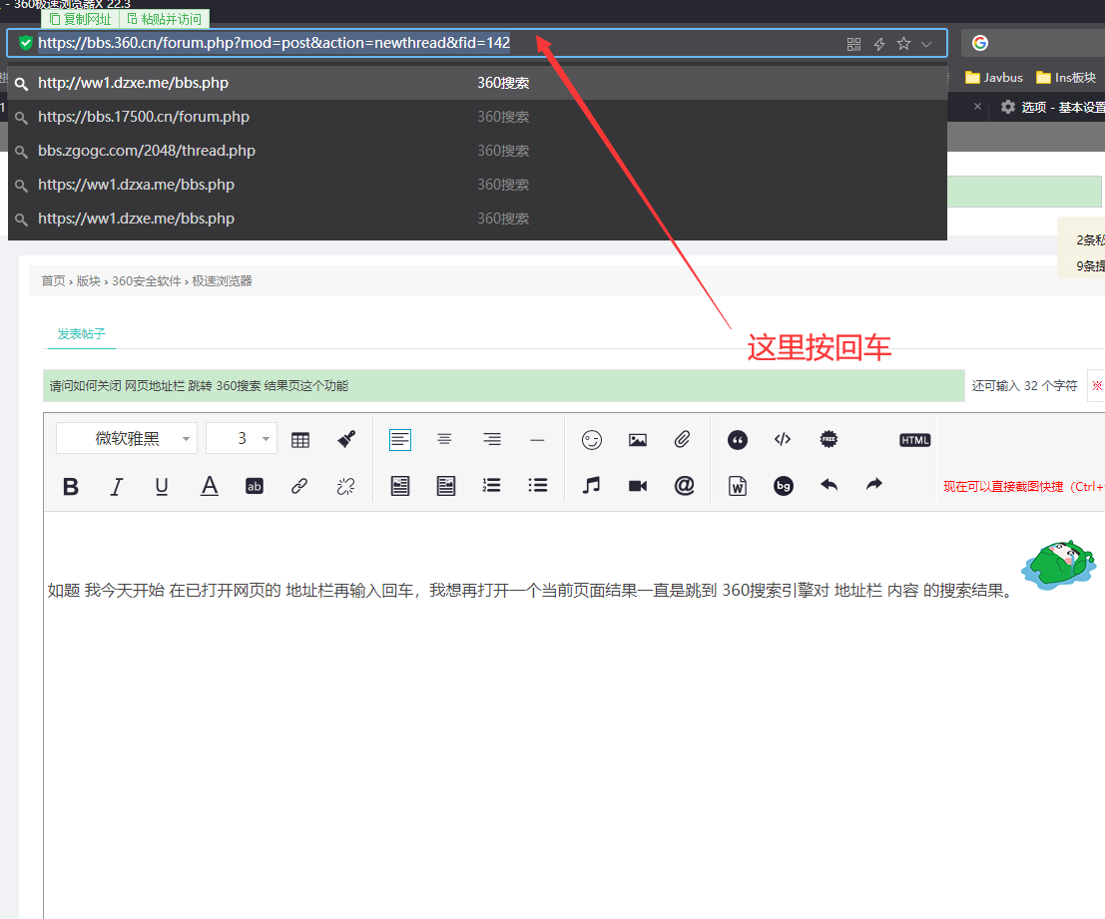Toggle HTML source mode

click(914, 440)
